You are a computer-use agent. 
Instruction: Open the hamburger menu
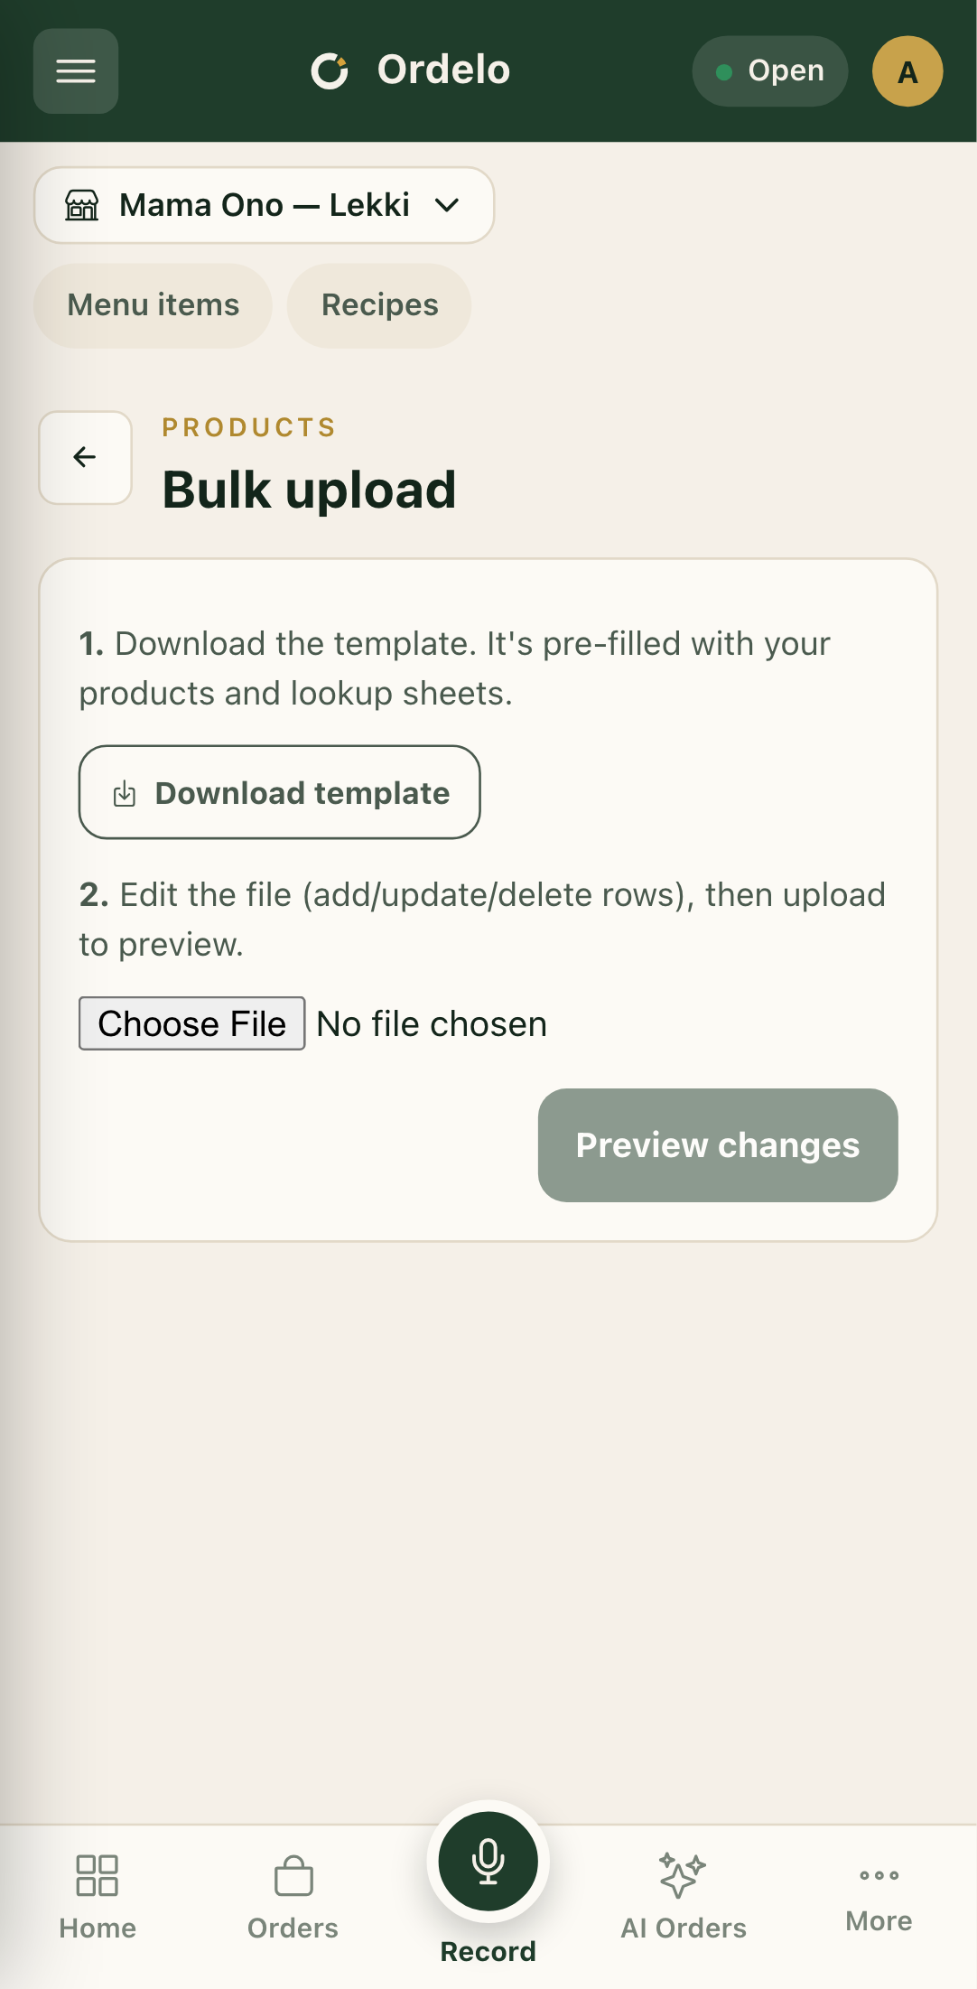[x=76, y=71]
